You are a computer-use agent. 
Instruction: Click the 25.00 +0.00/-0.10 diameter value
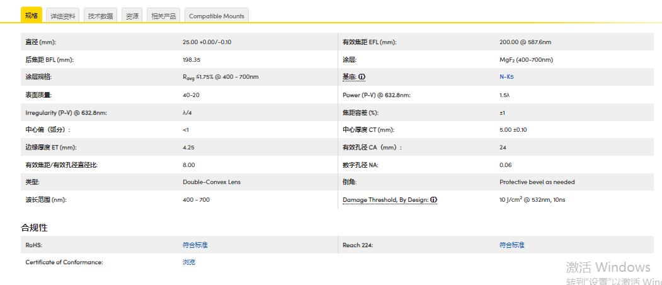pos(207,42)
